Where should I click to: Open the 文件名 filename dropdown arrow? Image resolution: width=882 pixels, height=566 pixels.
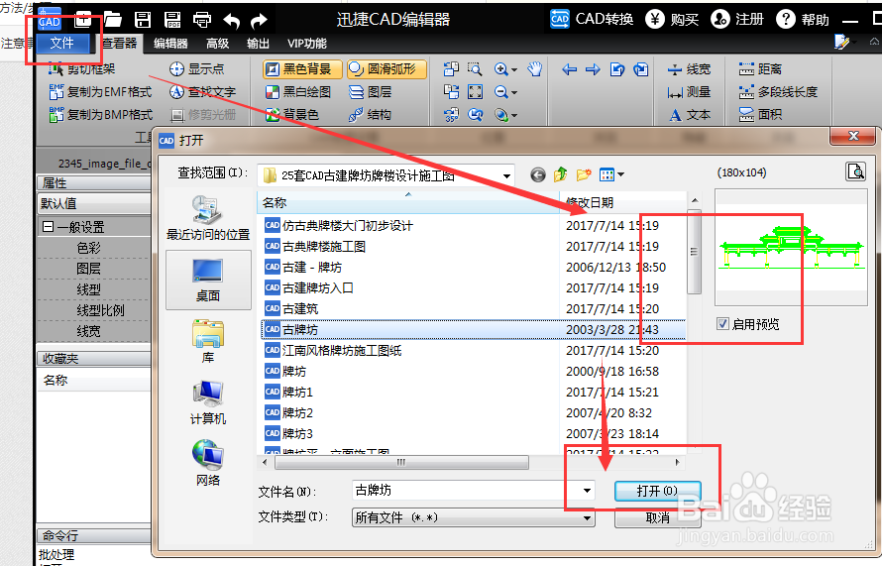pos(587,491)
